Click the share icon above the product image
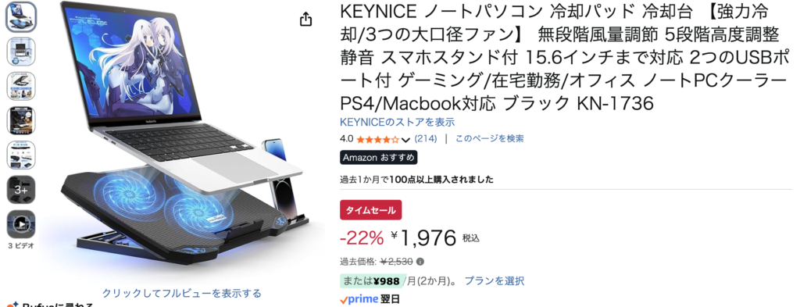The height and width of the screenshot is (307, 800). [x=305, y=20]
